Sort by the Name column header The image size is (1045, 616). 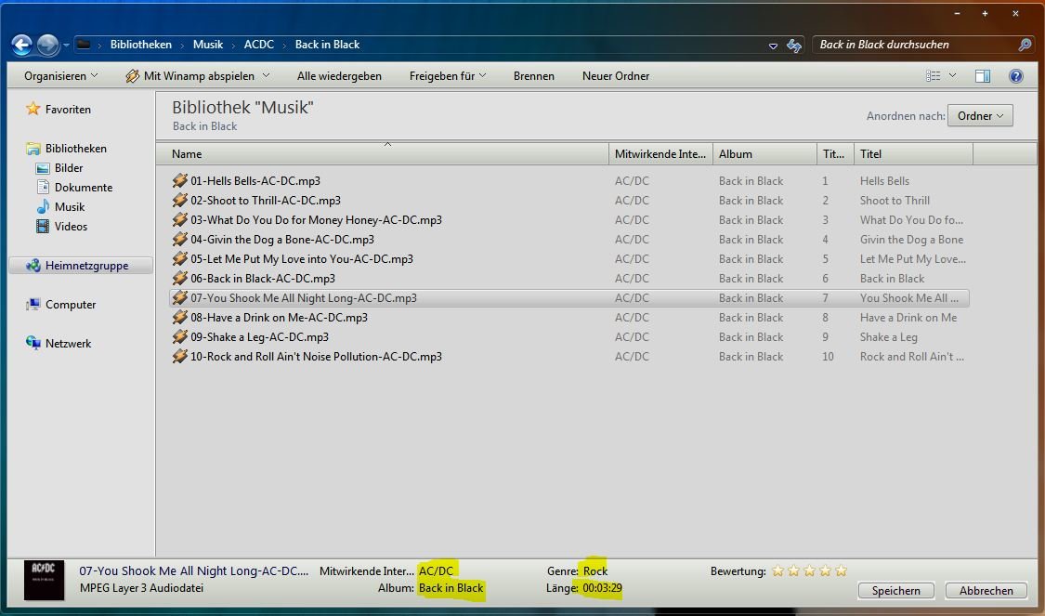[382, 154]
